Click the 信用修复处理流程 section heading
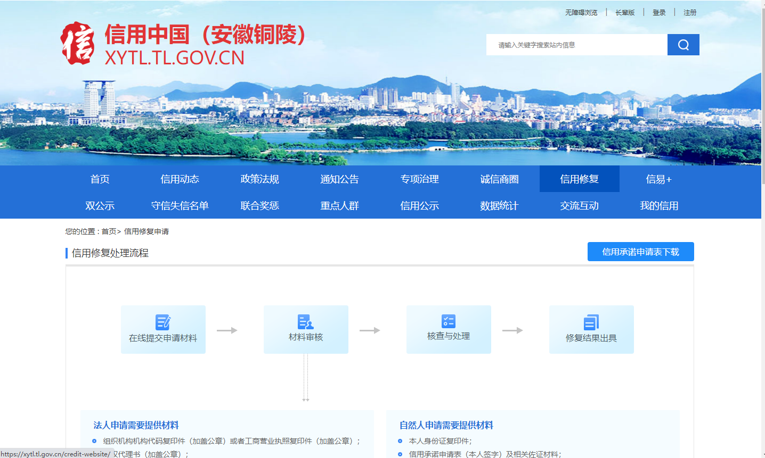765x458 pixels. (x=110, y=253)
